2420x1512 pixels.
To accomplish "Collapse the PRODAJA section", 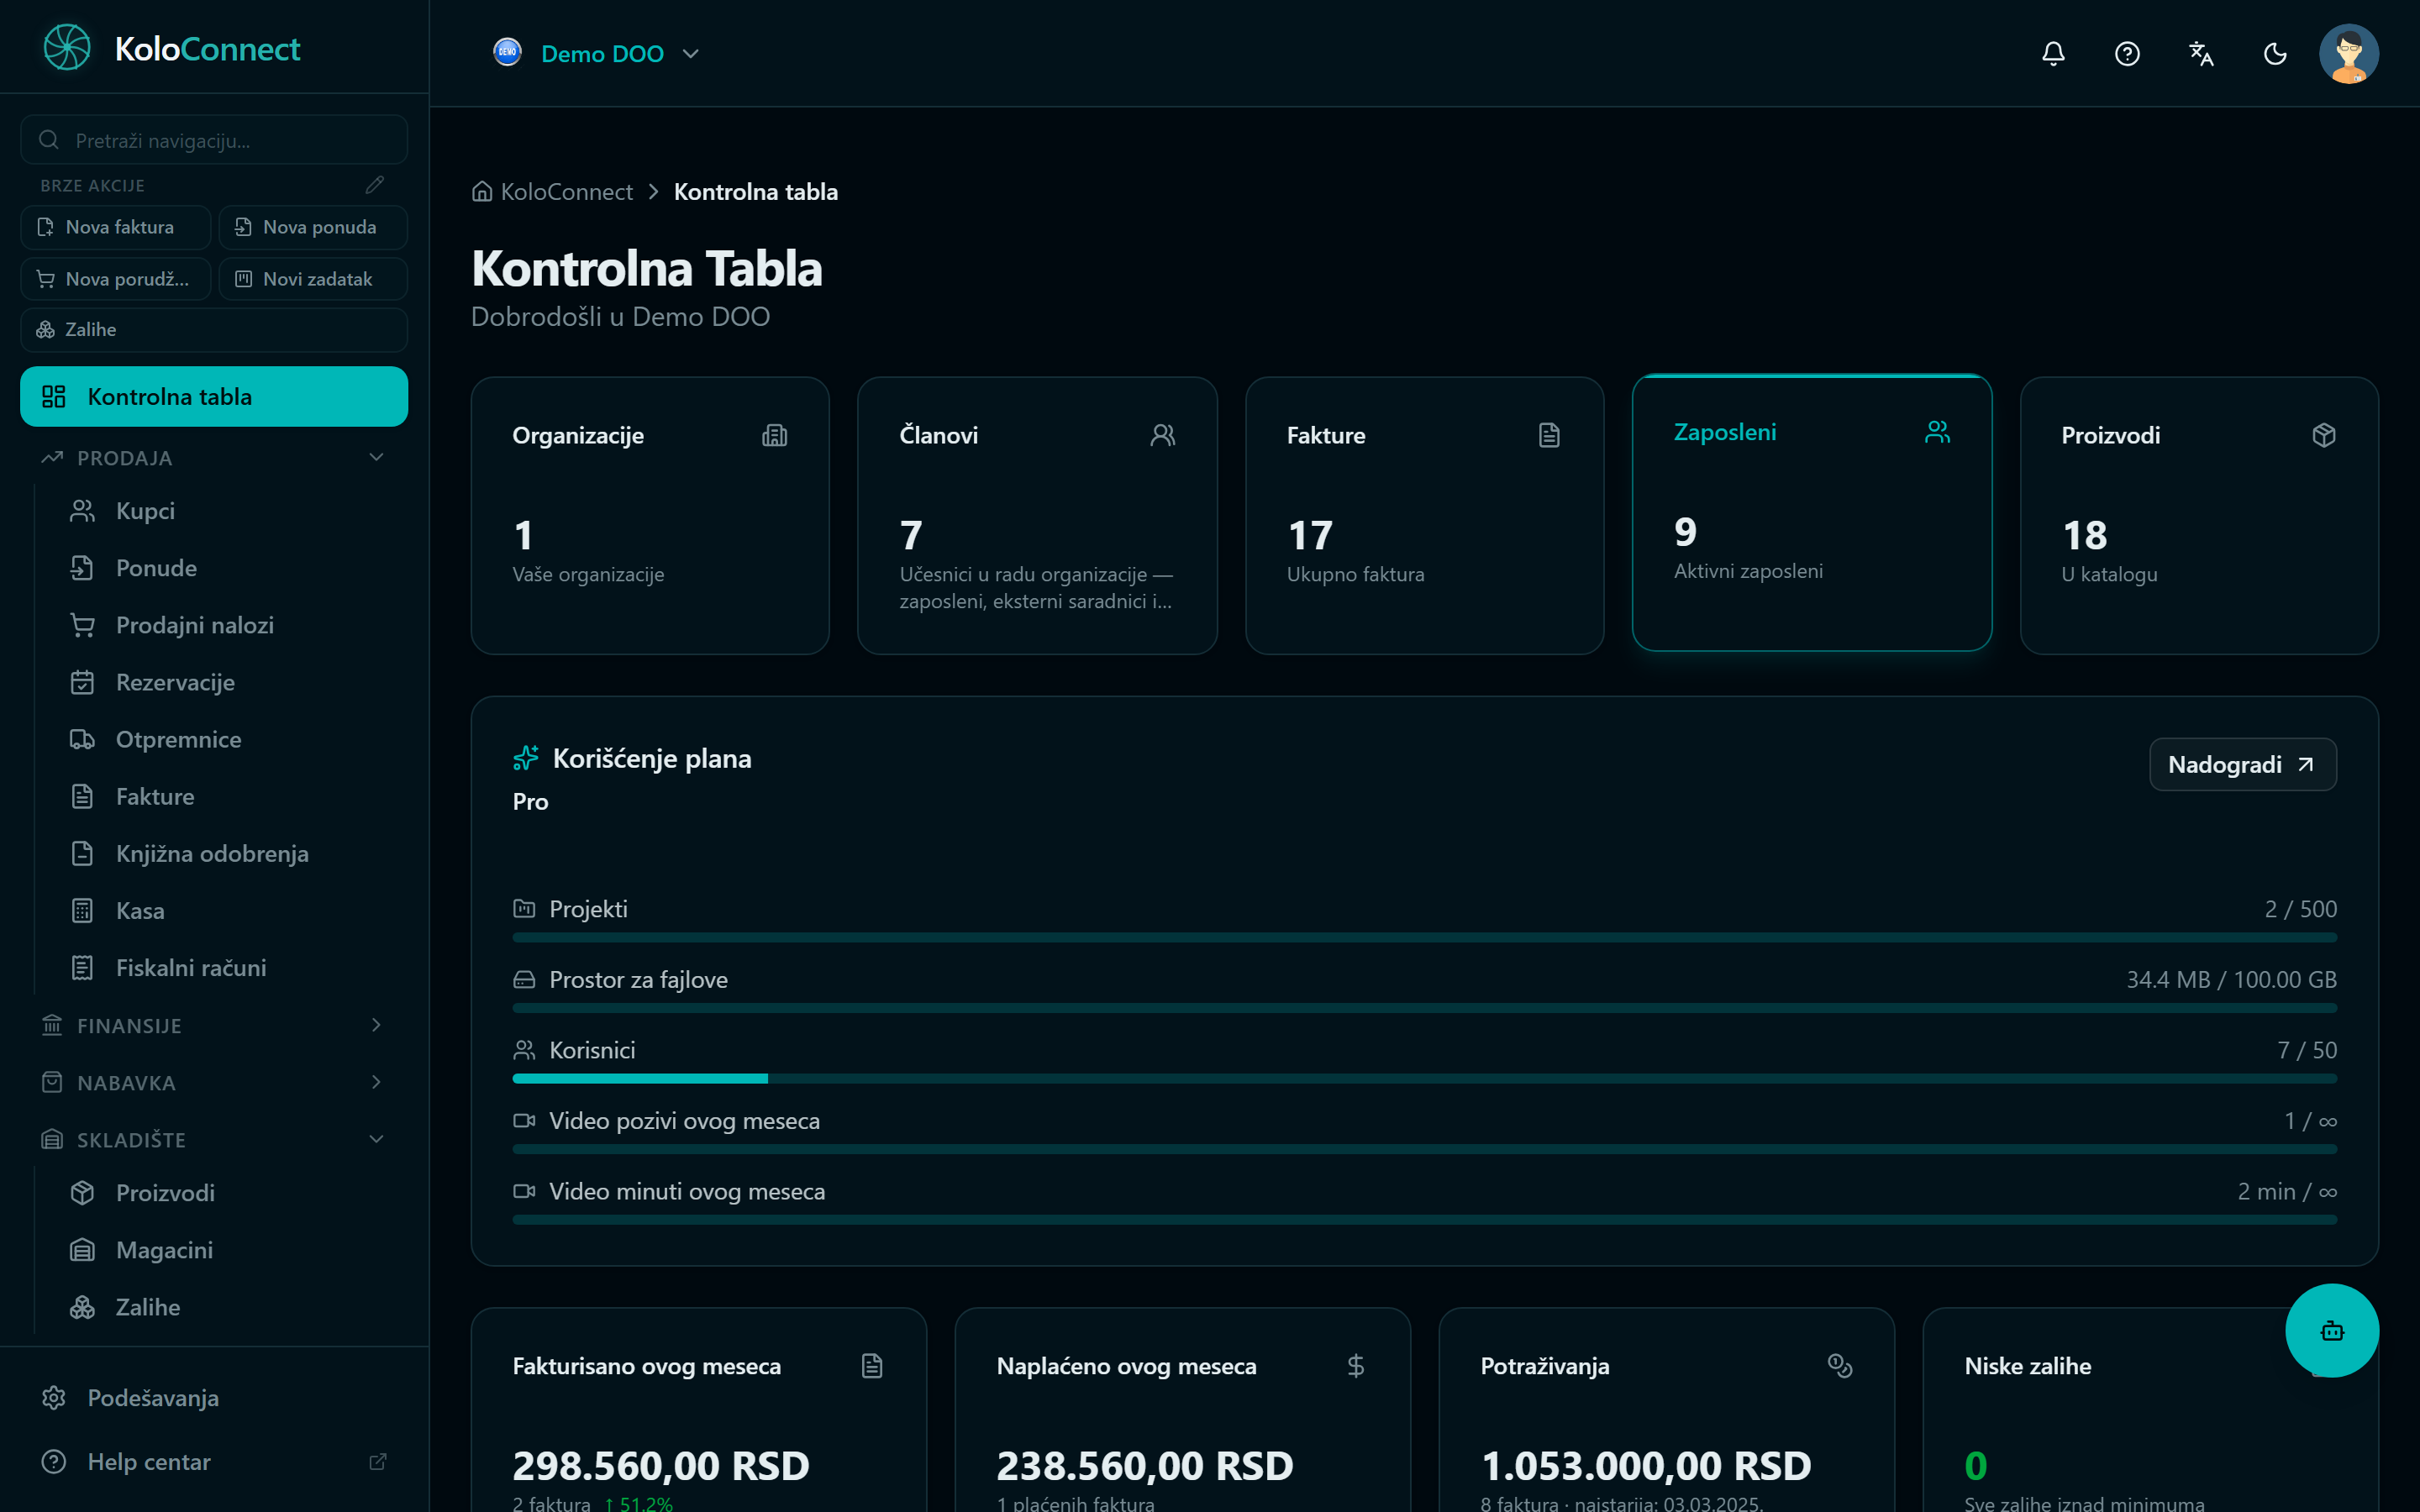I will tap(214, 458).
